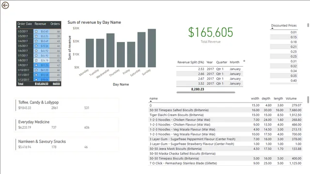Click the 2.53 revenue split value
The width and height of the screenshot is (310, 174).
click(x=201, y=69)
